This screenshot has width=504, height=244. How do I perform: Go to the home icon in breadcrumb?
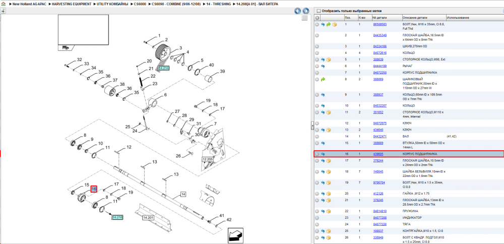pyautogui.click(x=3, y=4)
